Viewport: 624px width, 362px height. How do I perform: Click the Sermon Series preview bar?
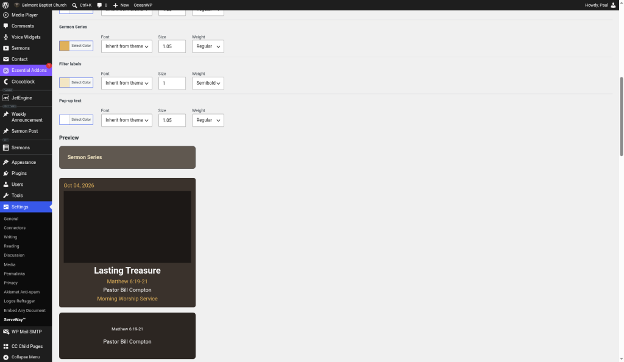(x=127, y=157)
